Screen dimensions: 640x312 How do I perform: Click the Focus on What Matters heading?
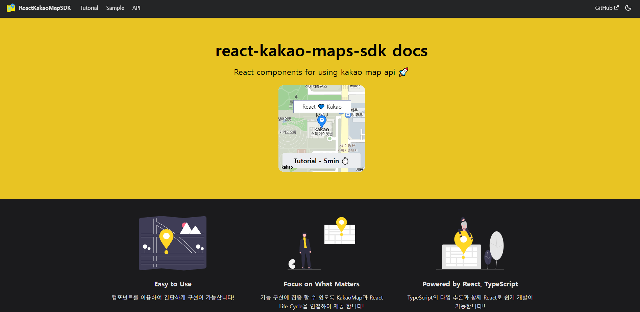(322, 284)
